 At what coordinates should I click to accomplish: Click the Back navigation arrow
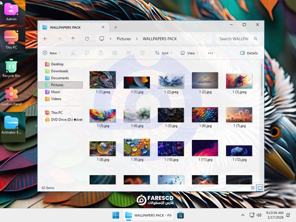[x=45, y=39]
